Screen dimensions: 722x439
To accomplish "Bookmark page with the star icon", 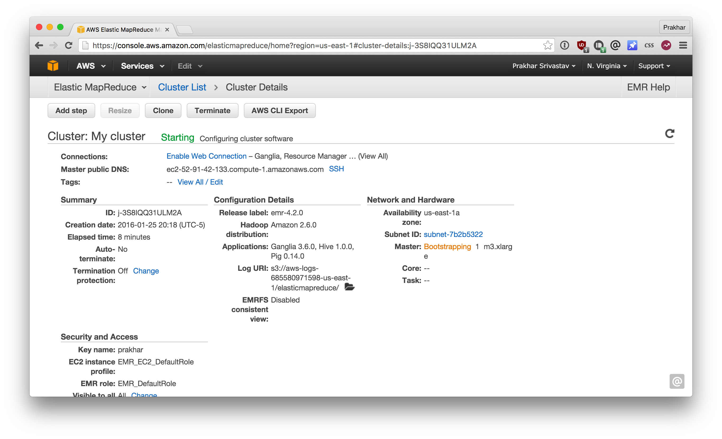I will [x=547, y=45].
